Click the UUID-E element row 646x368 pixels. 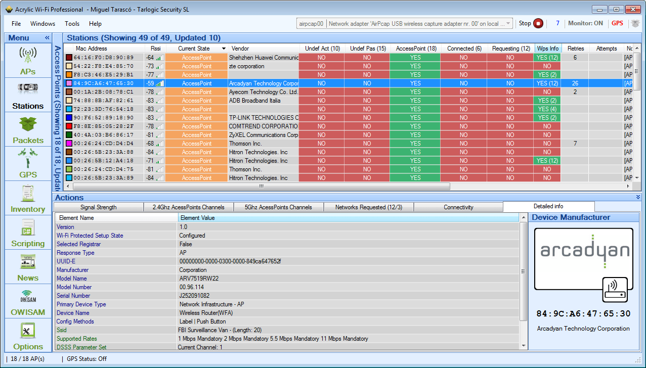(x=287, y=261)
